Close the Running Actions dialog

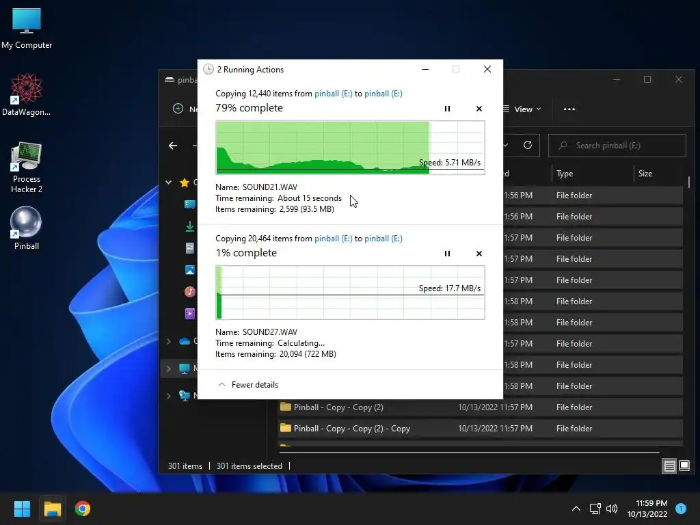[x=487, y=69]
